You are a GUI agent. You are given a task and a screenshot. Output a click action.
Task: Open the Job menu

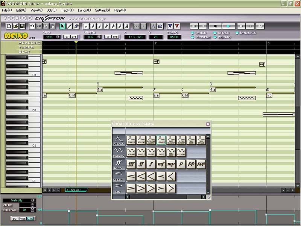(52, 10)
